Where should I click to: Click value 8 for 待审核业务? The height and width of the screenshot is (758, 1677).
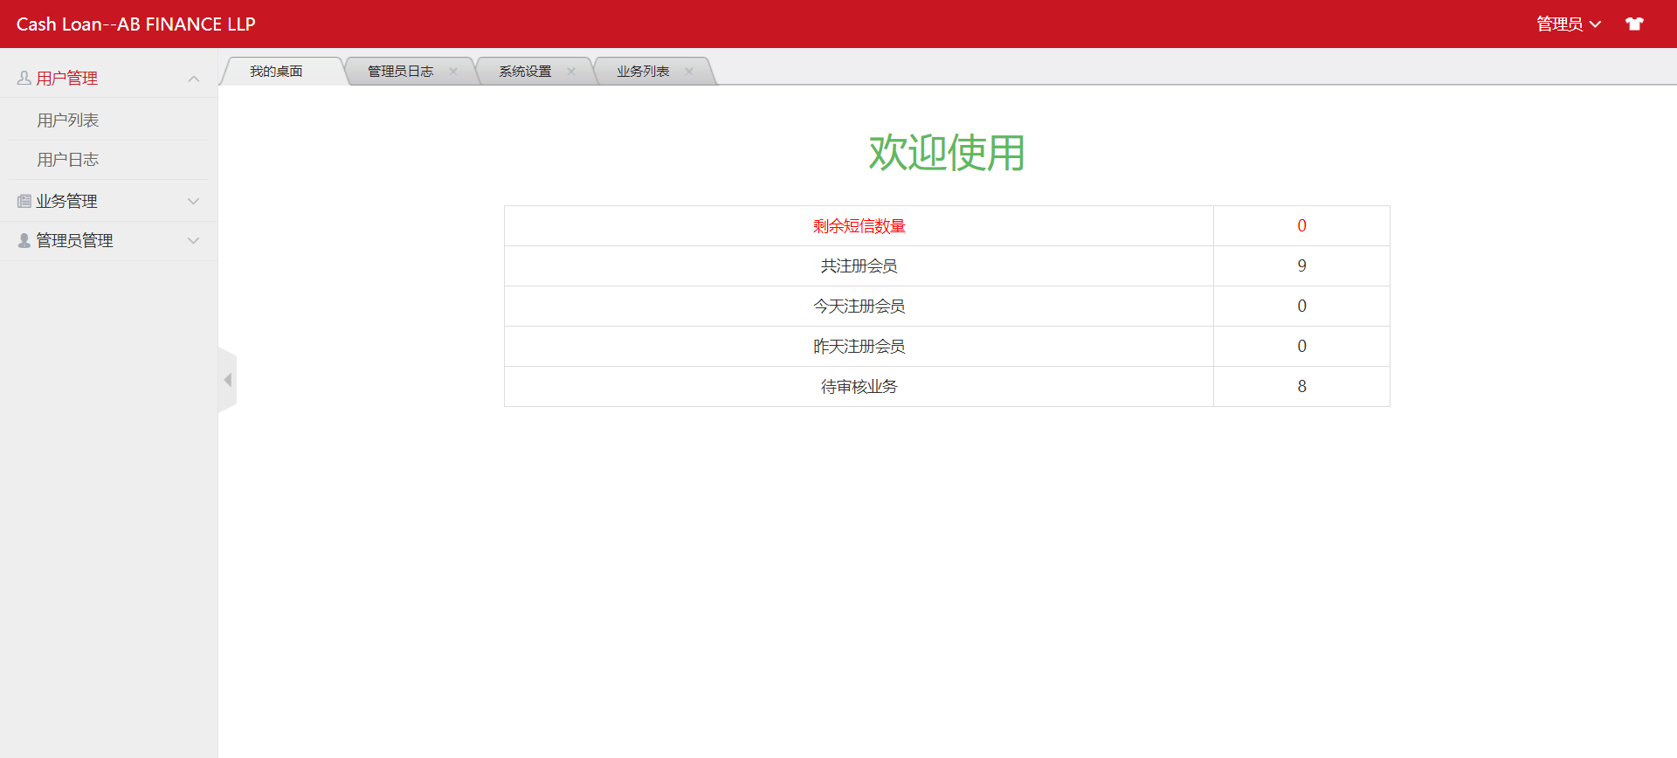(1301, 387)
